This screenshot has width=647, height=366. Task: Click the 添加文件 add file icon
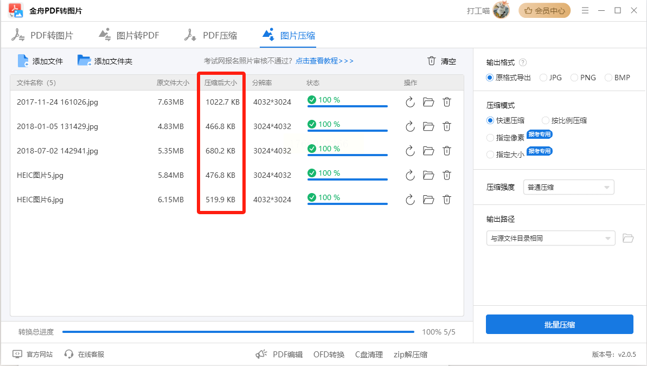coord(23,61)
